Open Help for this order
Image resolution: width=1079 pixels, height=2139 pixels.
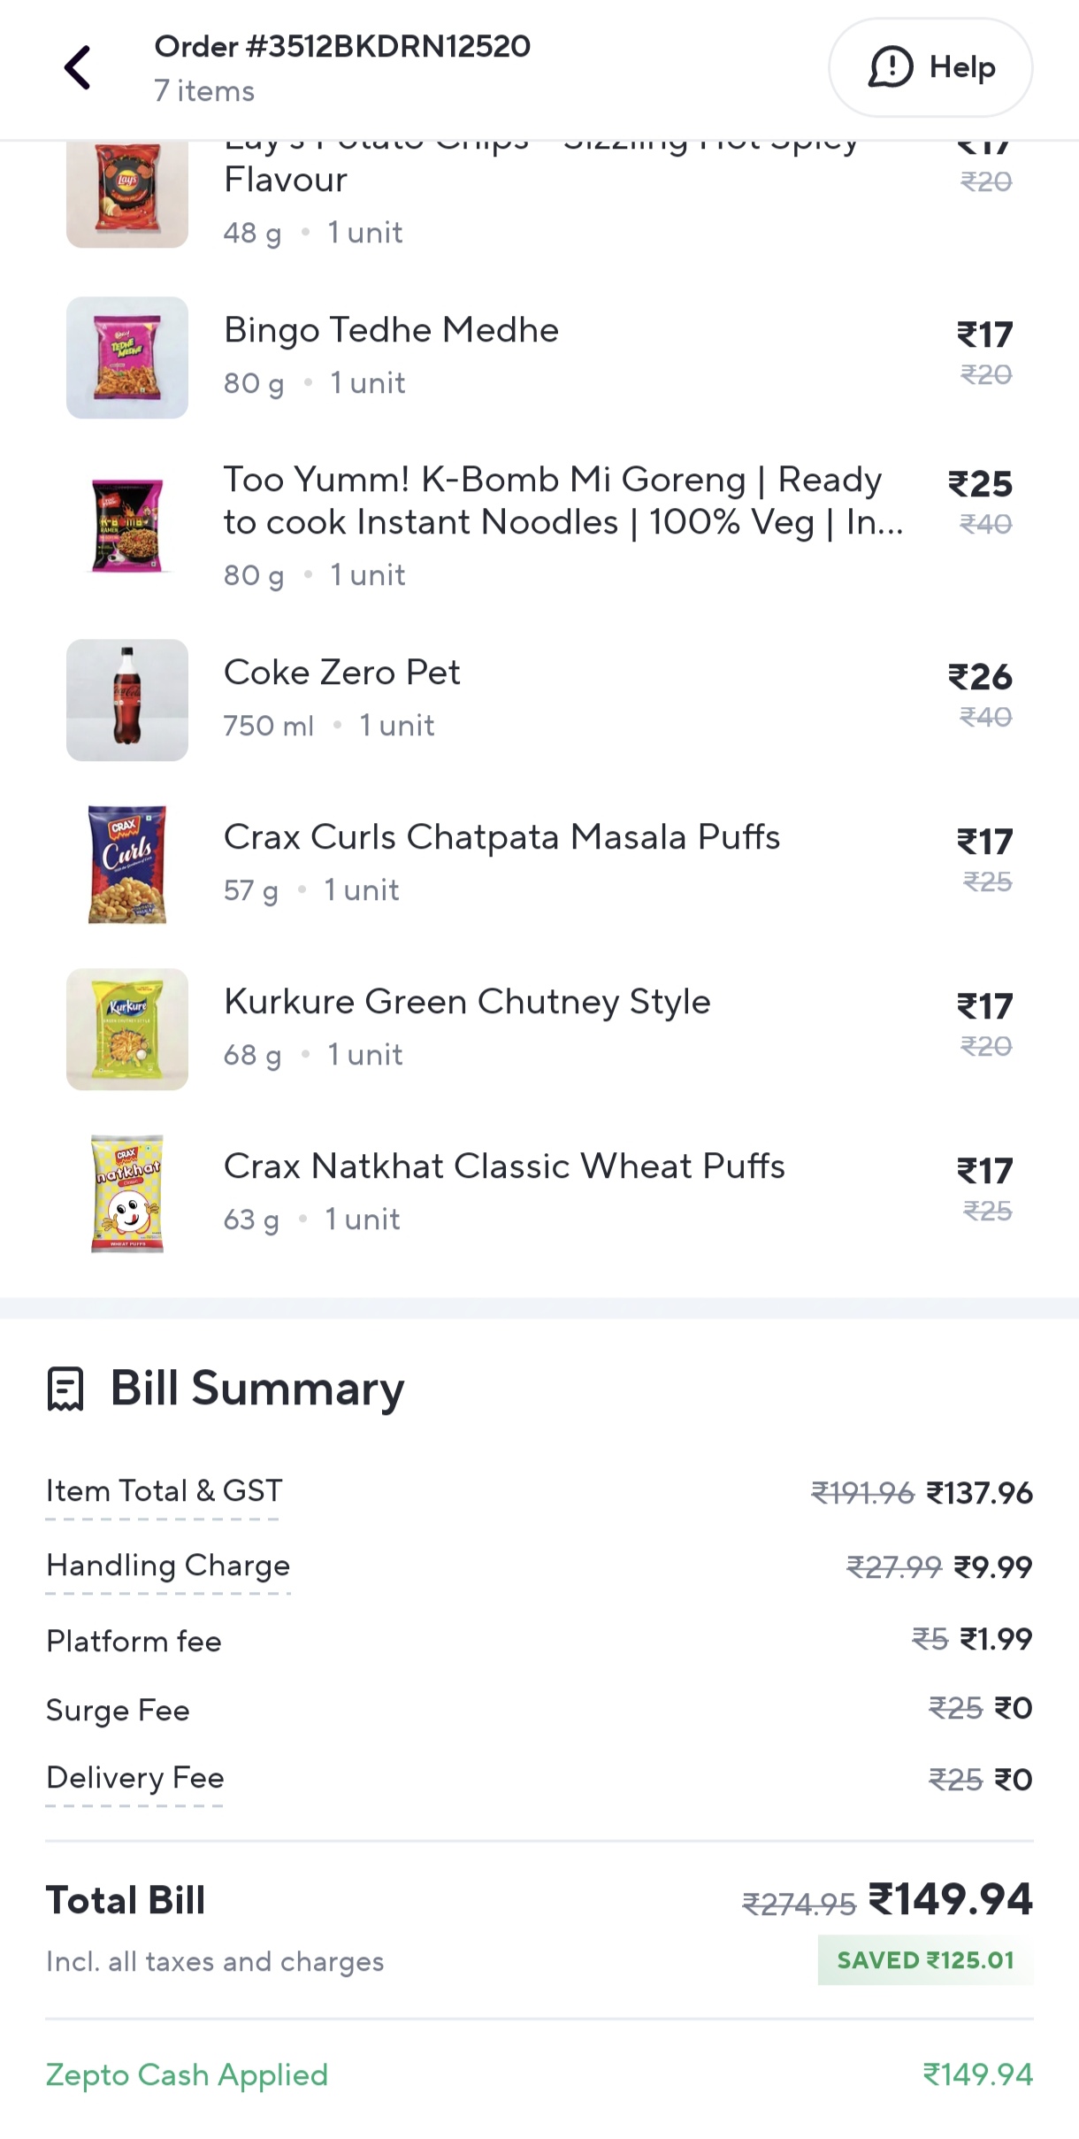[x=930, y=68]
